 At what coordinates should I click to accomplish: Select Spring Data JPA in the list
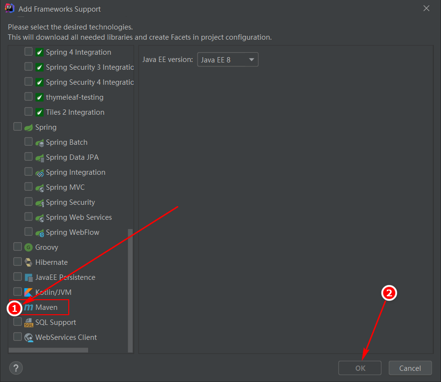pyautogui.click(x=72, y=157)
